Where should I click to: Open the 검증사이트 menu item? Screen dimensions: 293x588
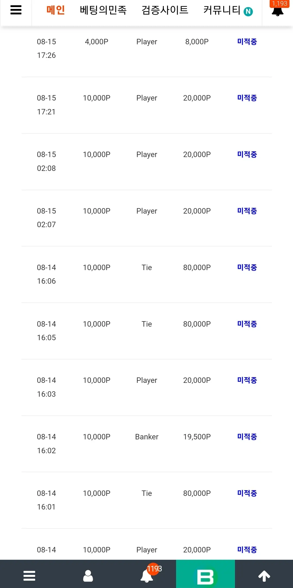pos(165,10)
